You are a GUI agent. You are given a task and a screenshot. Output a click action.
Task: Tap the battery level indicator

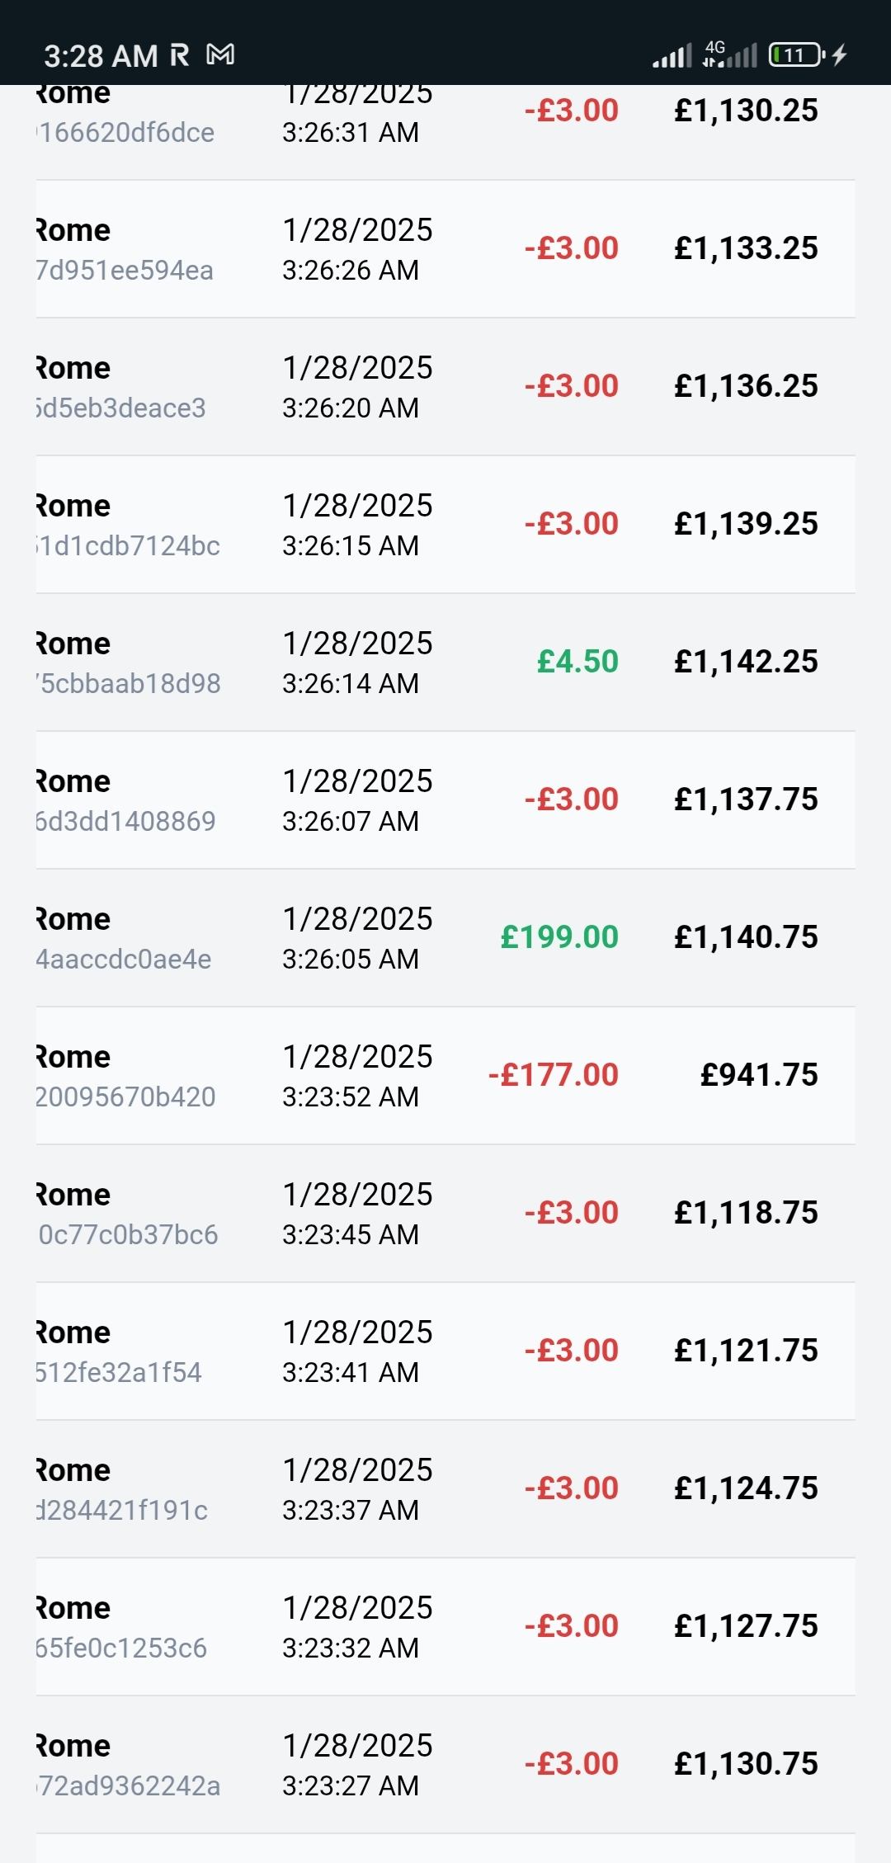pyautogui.click(x=795, y=55)
